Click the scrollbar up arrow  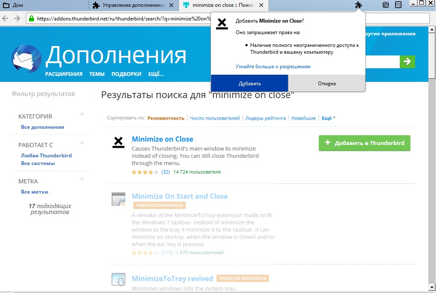pyautogui.click(x=432, y=29)
